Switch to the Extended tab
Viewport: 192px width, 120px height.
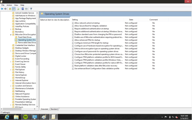click(x=44, y=109)
